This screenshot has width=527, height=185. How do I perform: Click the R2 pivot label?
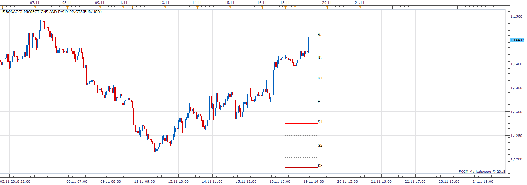320,58
